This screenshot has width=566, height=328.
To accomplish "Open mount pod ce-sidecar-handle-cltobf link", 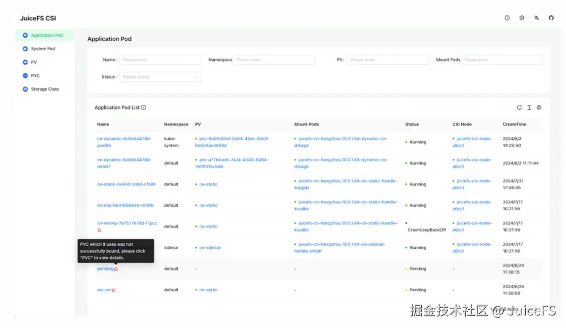I will click(x=340, y=247).
